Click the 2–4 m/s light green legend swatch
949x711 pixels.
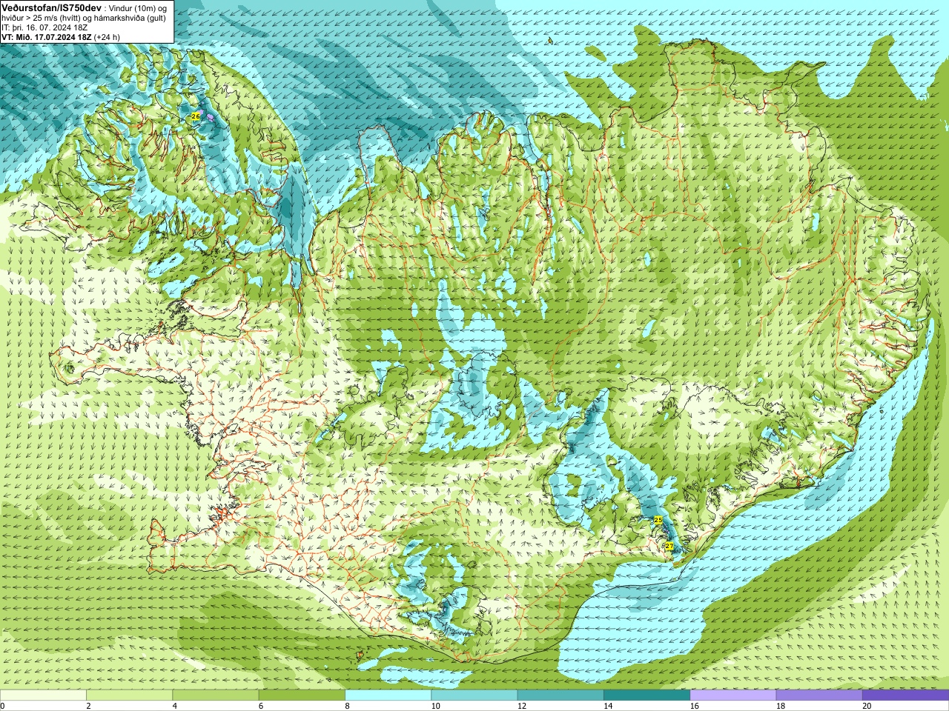pos(129,695)
